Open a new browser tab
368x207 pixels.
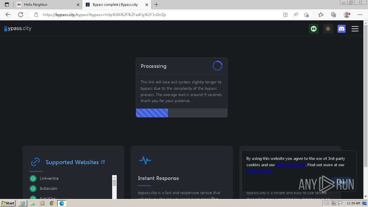(x=156, y=5)
